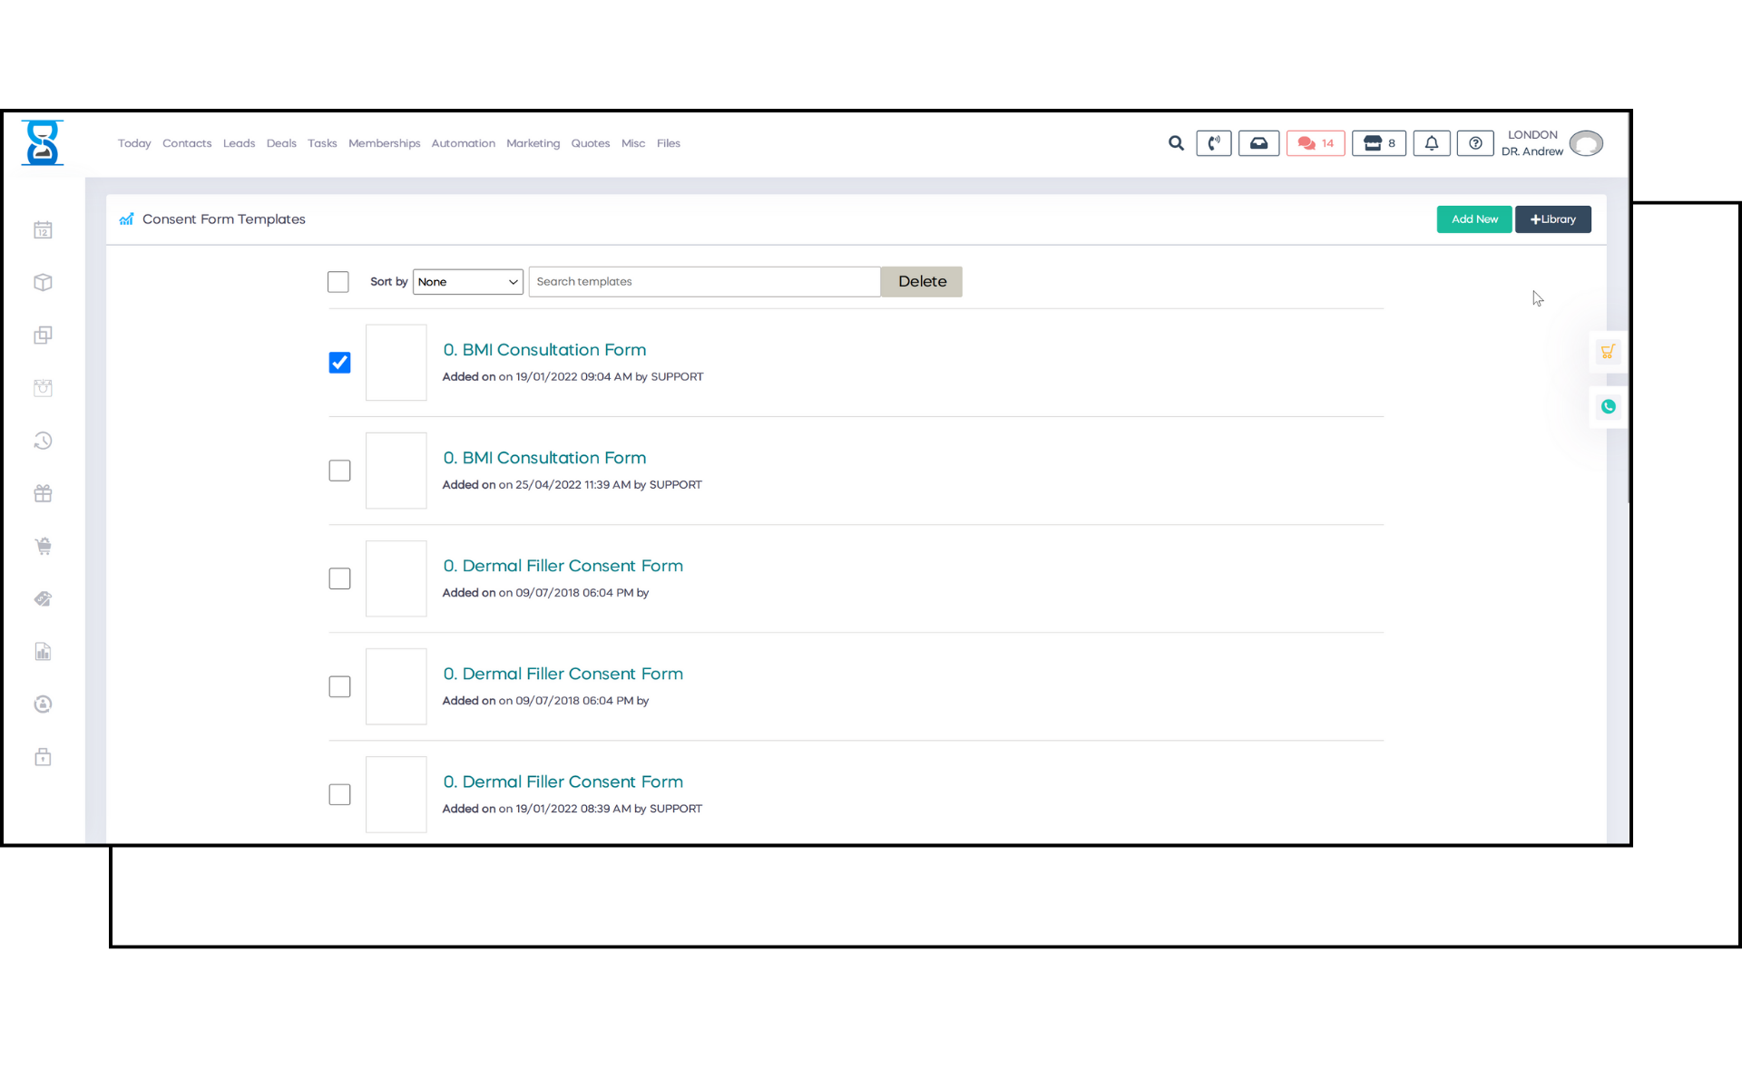Open the notifications bell icon
This screenshot has height=1088, width=1742.
tap(1431, 143)
